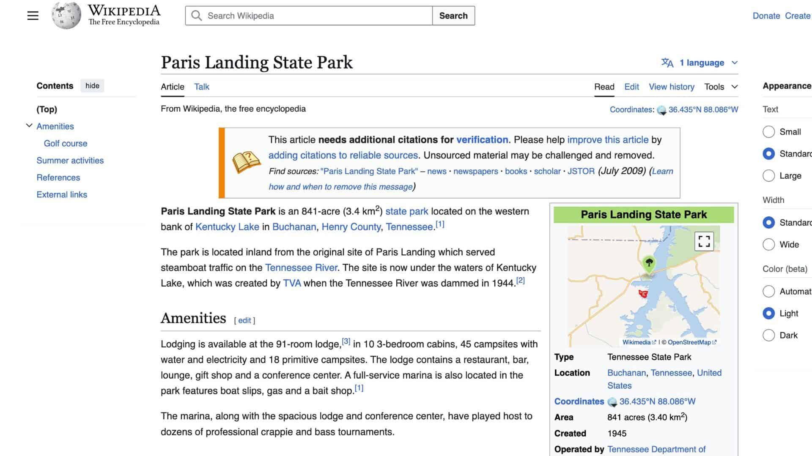Enlarge the map with fullscreen icon
The image size is (812, 456).
tap(704, 241)
